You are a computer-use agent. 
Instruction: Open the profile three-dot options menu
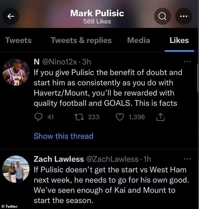[x=183, y=17]
